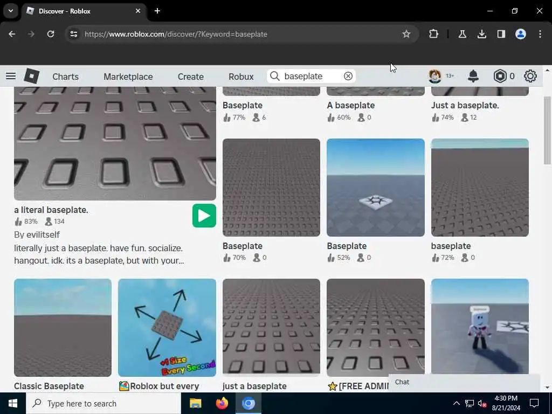Screen dimensions: 552x414
Task: Open the Windows notification center
Action: click(x=534, y=403)
